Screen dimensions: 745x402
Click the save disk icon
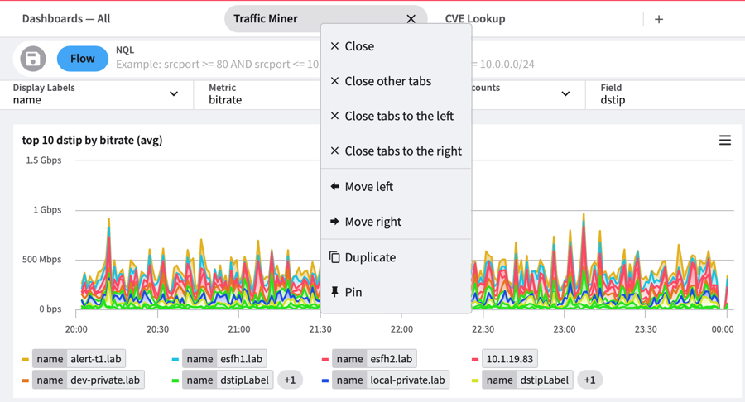coord(33,59)
